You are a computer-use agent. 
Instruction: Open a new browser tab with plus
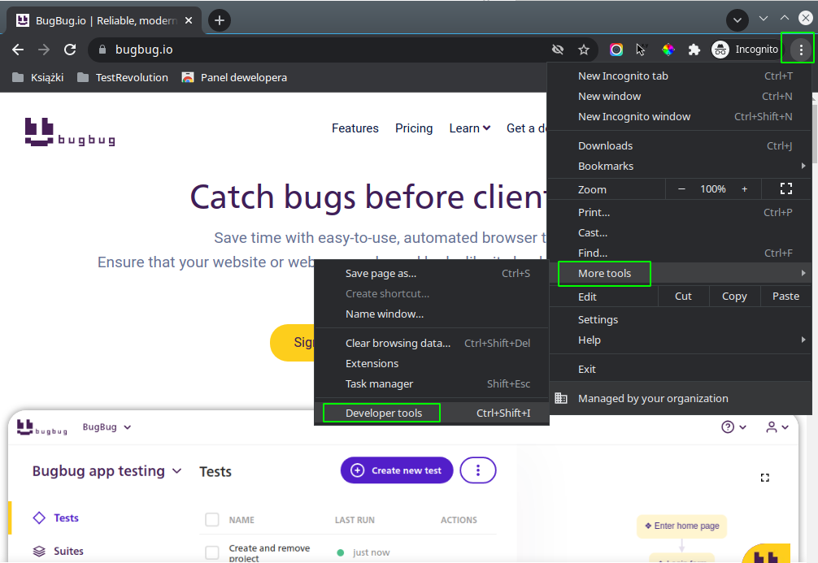220,20
